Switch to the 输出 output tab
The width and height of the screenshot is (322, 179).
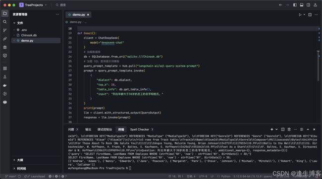click(x=88, y=129)
